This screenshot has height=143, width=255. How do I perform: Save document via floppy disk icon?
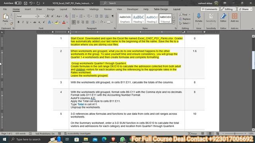(x=25, y=3)
